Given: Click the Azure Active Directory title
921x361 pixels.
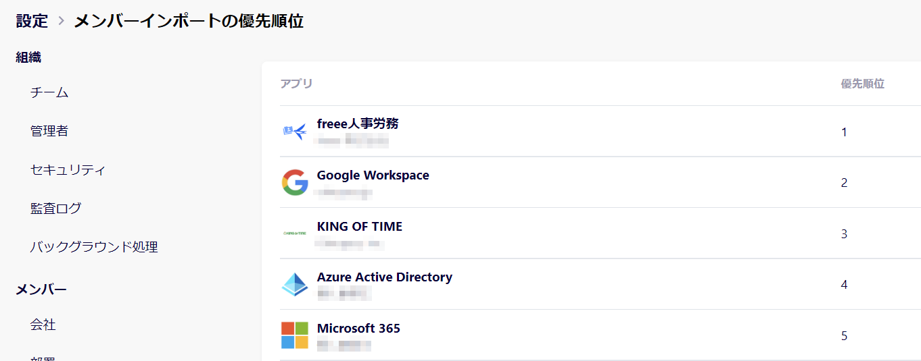Looking at the screenshot, I should pyautogui.click(x=384, y=277).
